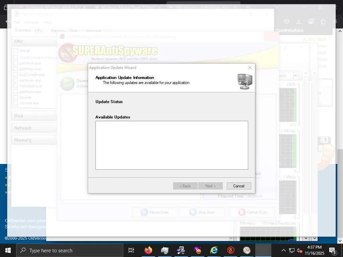The height and width of the screenshot is (257, 343).
Task: Open the Yahoo Messenger taskbar icon
Action: pos(198,250)
